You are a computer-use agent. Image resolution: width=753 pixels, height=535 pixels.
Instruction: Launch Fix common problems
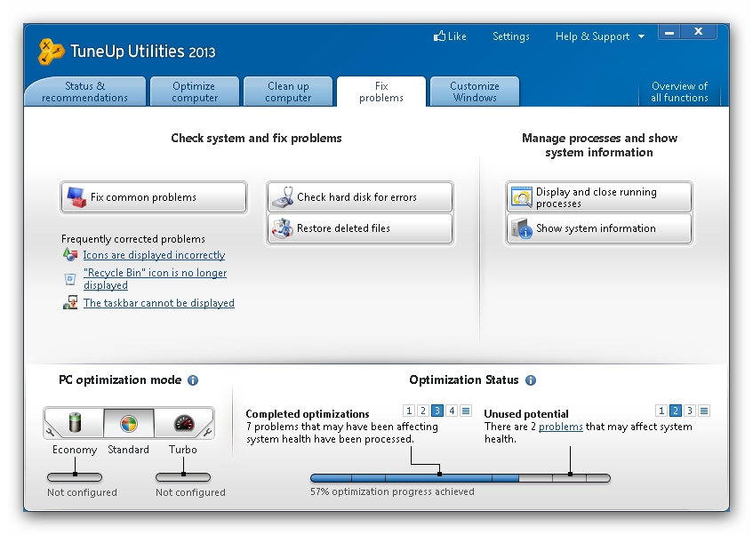(x=154, y=197)
